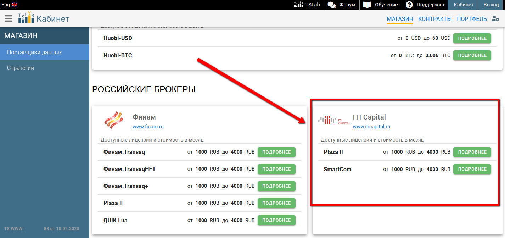Screen dimensions: 505x238
Task: Click Выход to log out
Action: pos(491,5)
